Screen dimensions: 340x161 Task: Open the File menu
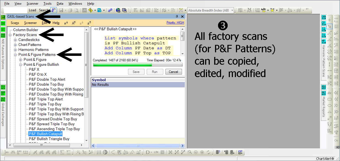tap(7, 4)
